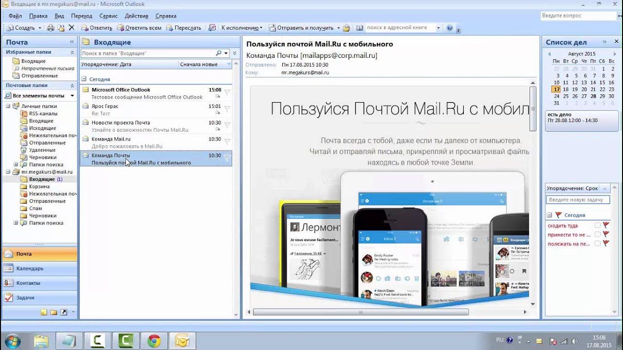Flag the Ярос Герас message

[x=227, y=108]
